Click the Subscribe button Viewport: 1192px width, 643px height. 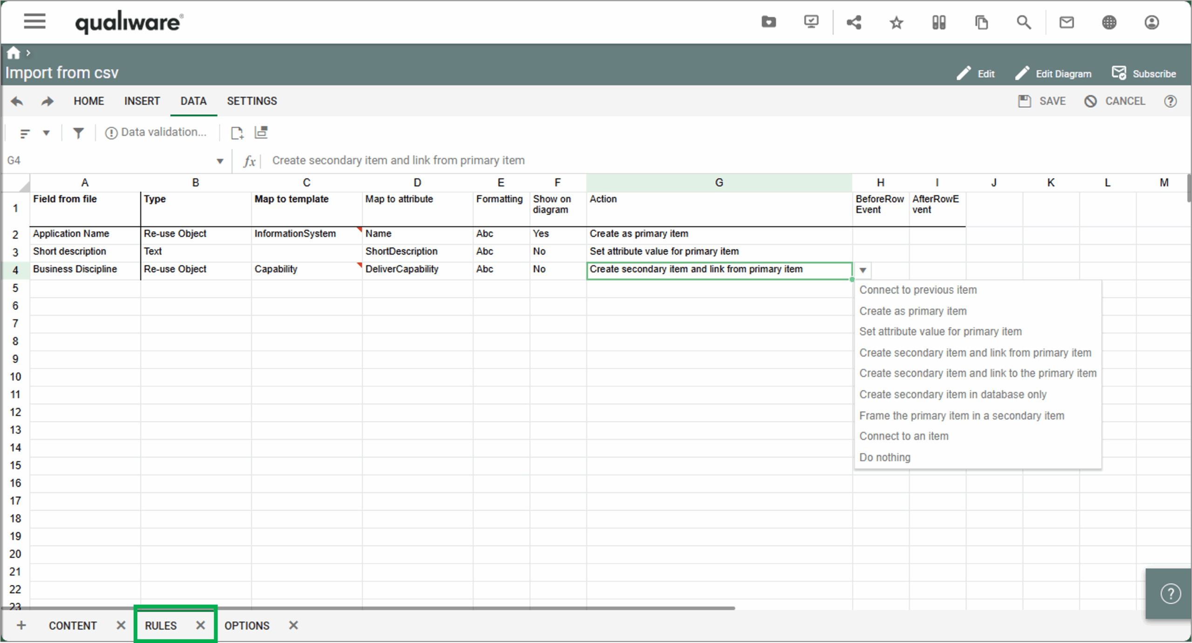pos(1144,74)
